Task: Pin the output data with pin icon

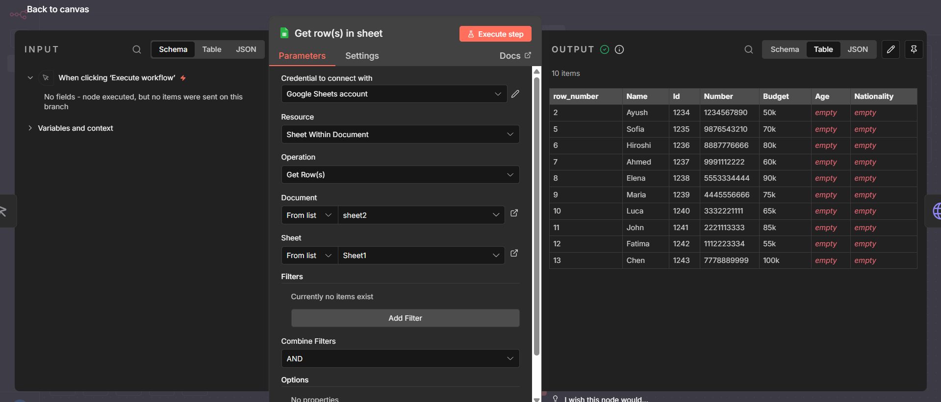Action: [x=914, y=49]
